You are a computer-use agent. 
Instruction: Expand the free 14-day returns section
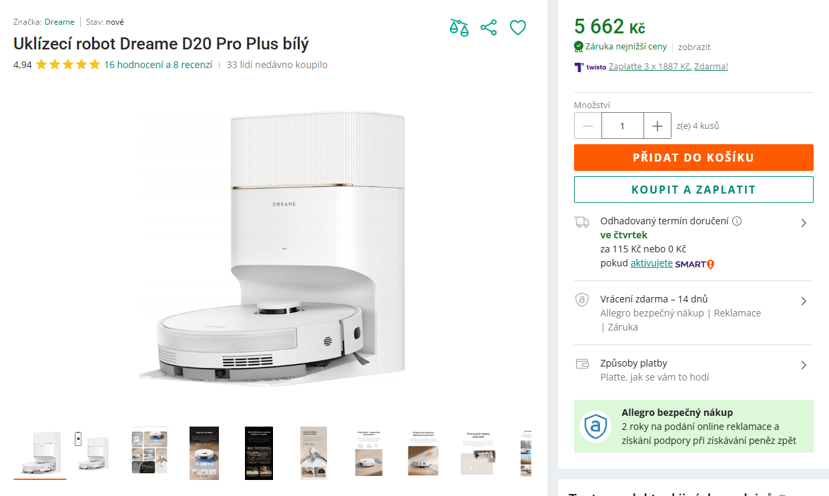pyautogui.click(x=804, y=301)
